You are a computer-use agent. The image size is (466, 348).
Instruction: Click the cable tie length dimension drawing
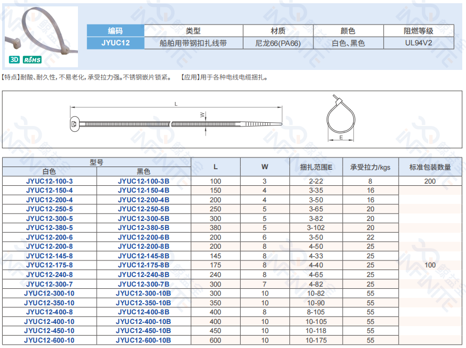tap(176, 120)
